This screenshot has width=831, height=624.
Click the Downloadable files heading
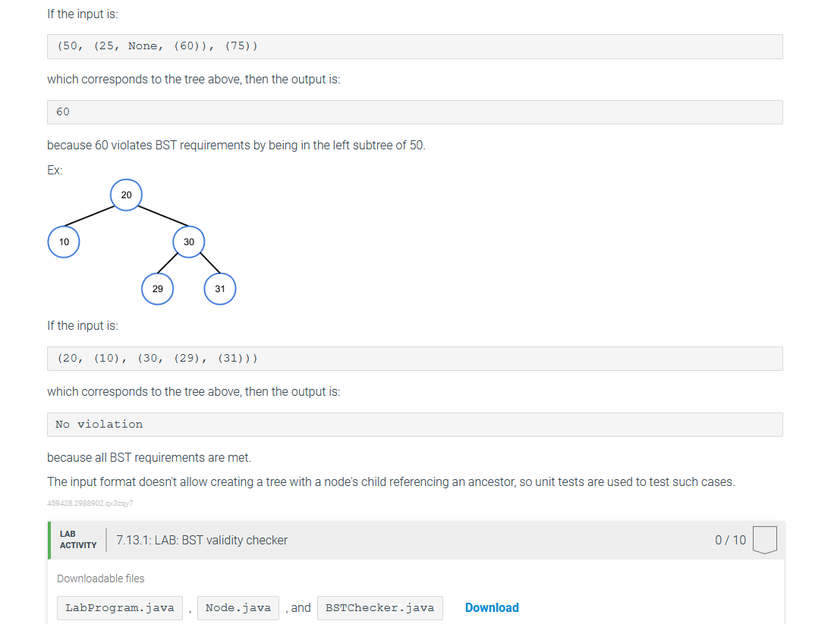tap(101, 579)
